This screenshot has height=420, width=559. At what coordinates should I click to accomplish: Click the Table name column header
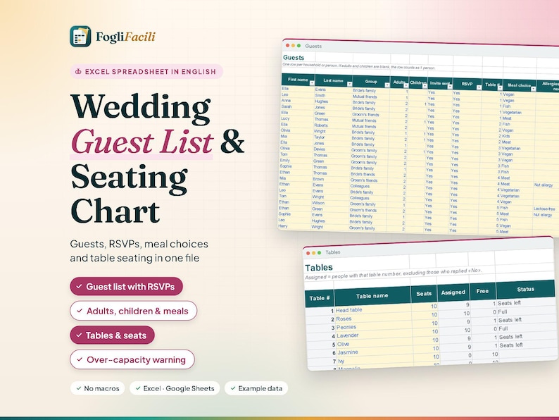tap(372, 296)
